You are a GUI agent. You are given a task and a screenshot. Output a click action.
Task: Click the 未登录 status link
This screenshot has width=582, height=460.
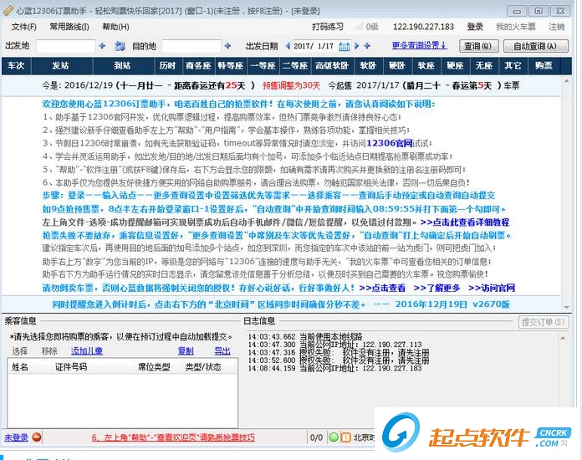pyautogui.click(x=16, y=437)
